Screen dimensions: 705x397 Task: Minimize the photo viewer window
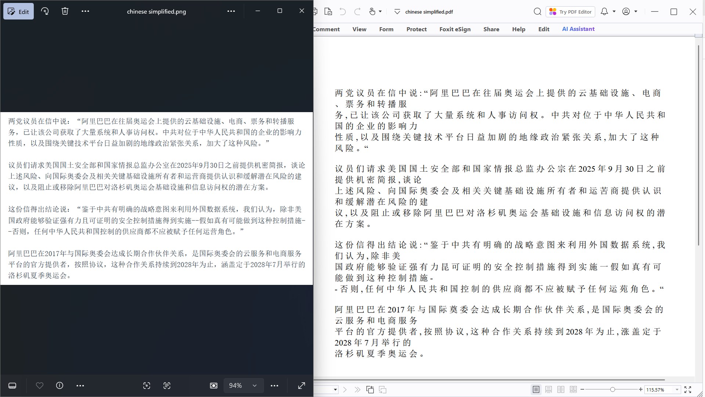coord(258,11)
